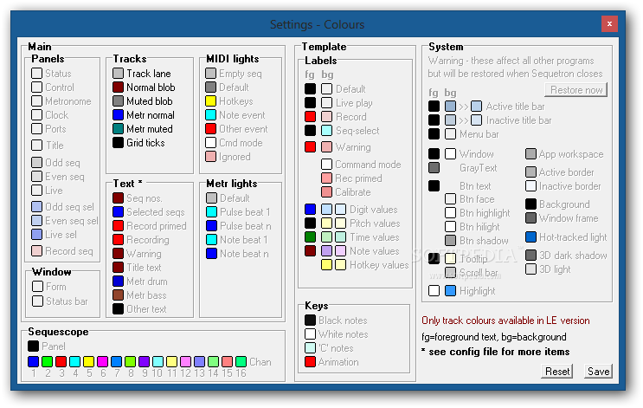Select the Background black system swatch
Viewport: 643px width, 408px height.
[x=531, y=204]
